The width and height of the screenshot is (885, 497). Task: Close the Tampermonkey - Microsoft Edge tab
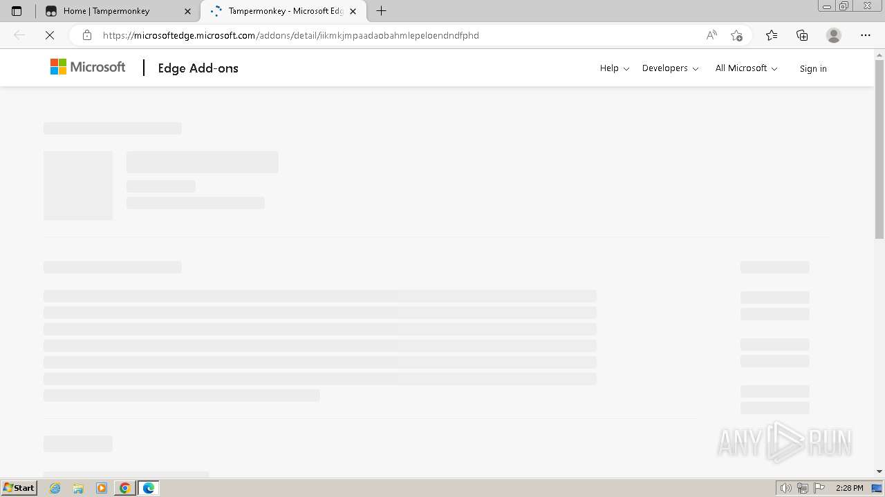[x=353, y=11]
